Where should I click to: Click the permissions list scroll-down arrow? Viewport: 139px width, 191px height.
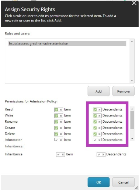click(132, 139)
